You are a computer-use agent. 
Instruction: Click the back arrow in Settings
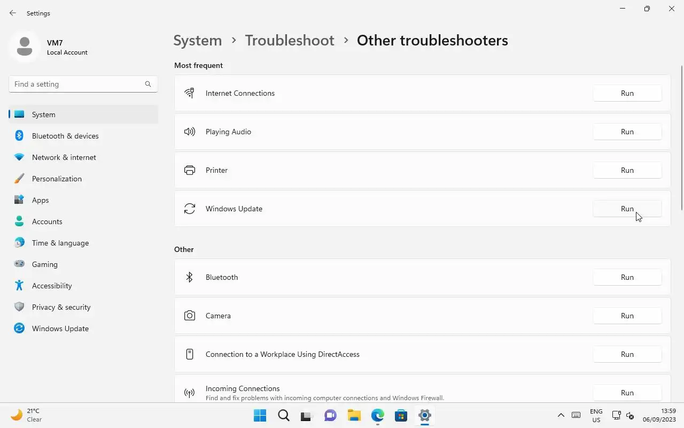coord(13,13)
